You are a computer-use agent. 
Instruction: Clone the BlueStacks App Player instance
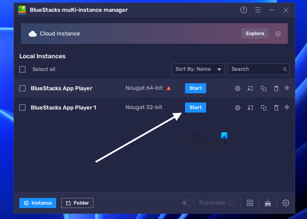264,88
